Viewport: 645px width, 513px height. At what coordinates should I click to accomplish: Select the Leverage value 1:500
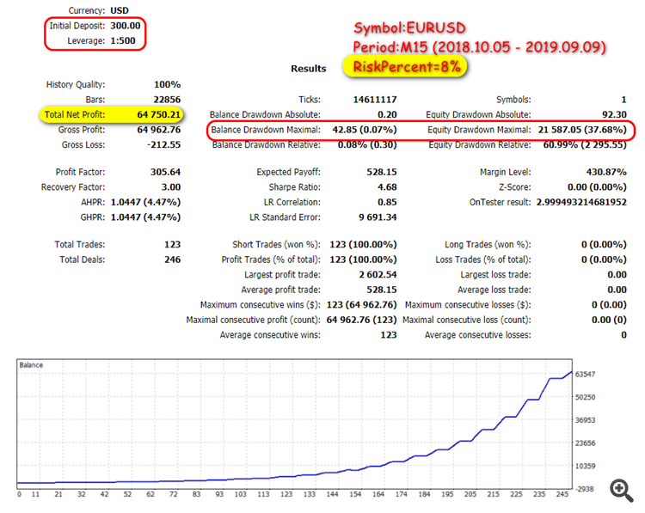123,40
